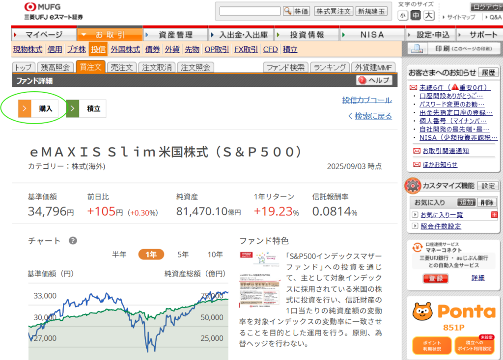Click ポイント利用状況 button

[432, 346]
